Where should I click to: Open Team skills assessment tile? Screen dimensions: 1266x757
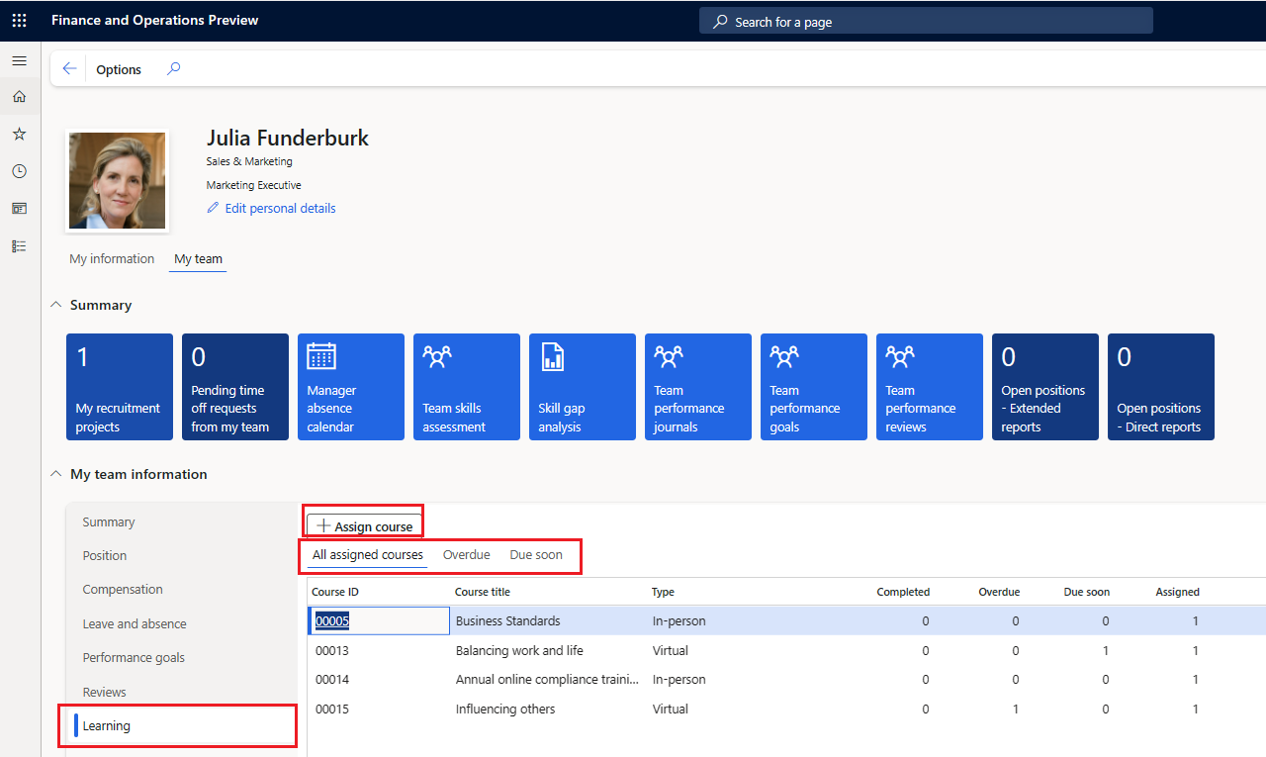467,387
